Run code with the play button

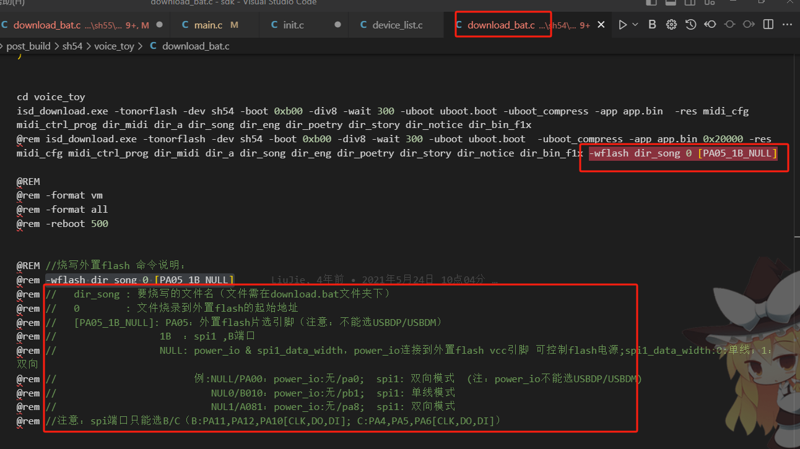click(622, 25)
